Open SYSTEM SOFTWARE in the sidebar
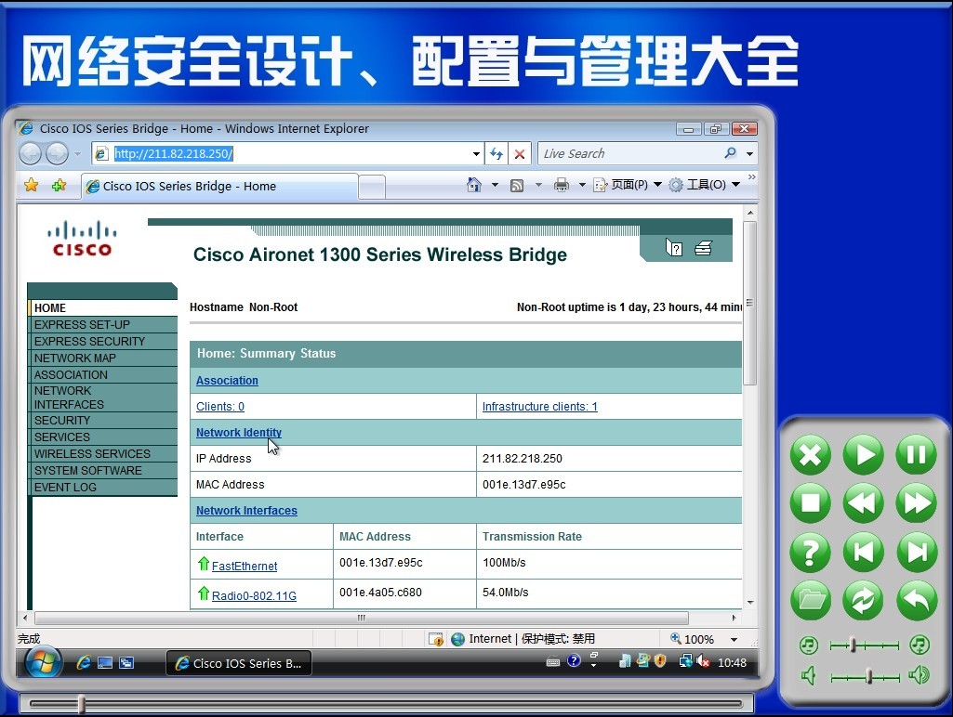Image resolution: width=953 pixels, height=717 pixels. point(102,471)
